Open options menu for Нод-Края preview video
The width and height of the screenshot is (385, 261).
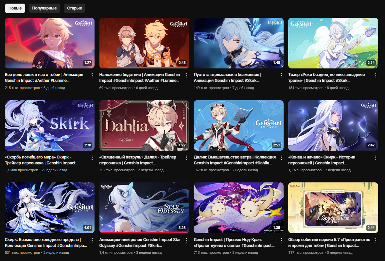pos(281,240)
